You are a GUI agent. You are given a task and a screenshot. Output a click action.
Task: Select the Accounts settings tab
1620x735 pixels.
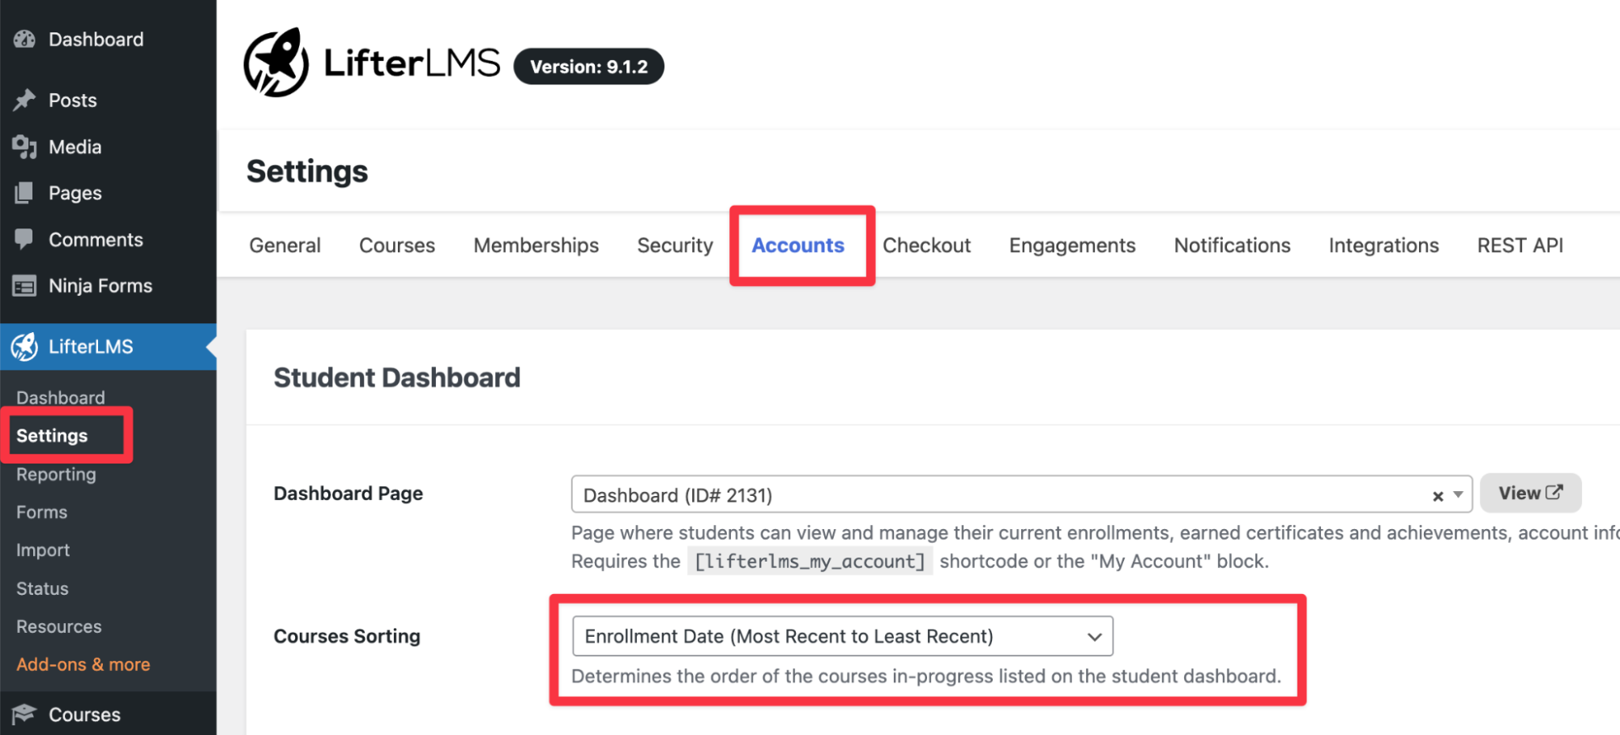(x=797, y=246)
